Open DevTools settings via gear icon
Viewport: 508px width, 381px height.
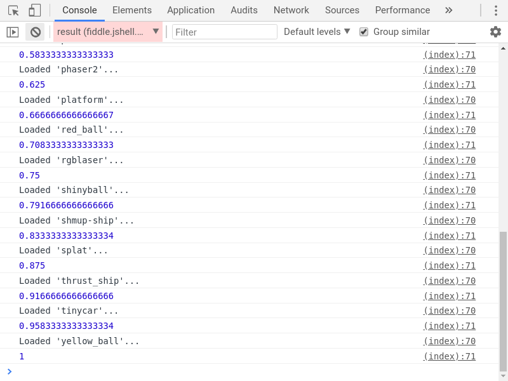(x=495, y=32)
